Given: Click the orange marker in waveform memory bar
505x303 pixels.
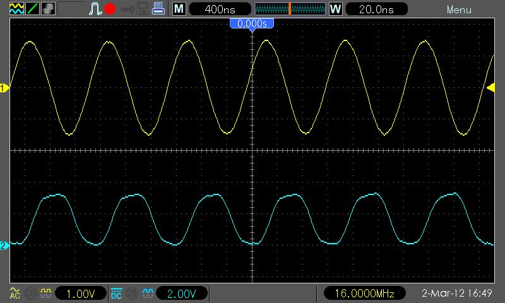Looking at the screenshot, I should tap(290, 9).
